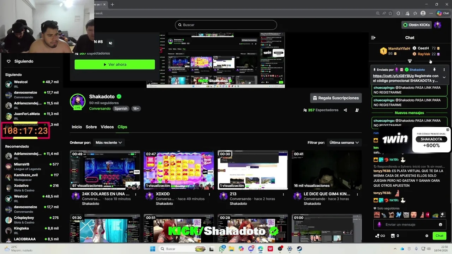Open MisrraVB in Recomendado list

coord(32,166)
